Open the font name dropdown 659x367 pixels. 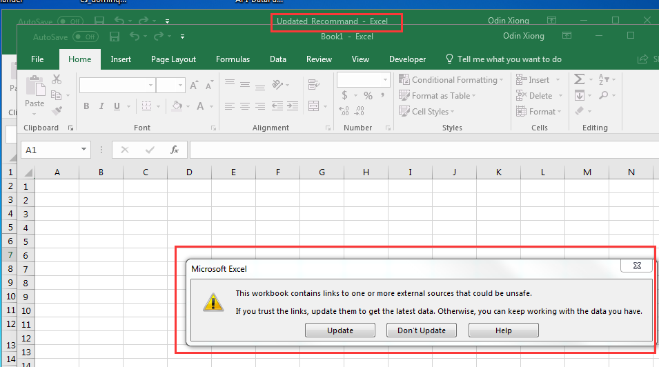[150, 86]
